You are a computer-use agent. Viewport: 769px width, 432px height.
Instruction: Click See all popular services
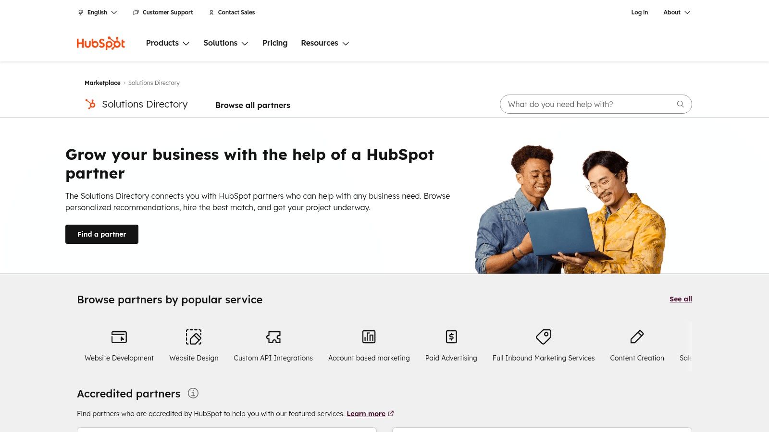[681, 299]
